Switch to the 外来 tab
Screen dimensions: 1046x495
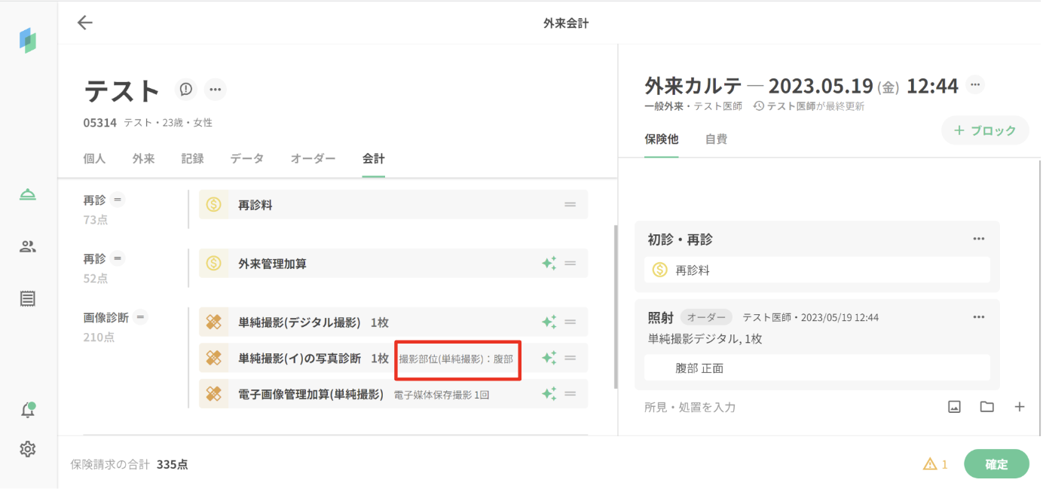click(x=143, y=159)
